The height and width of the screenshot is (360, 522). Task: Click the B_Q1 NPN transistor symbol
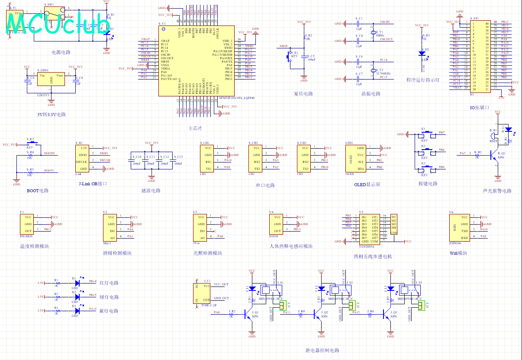pos(494,156)
